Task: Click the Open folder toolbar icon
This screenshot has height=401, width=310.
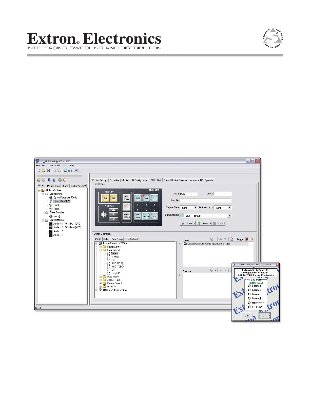Action: (x=44, y=171)
